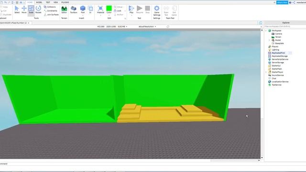Switch to the MODEL ribbon tab
This screenshot has width=306, height=172.
39,2
